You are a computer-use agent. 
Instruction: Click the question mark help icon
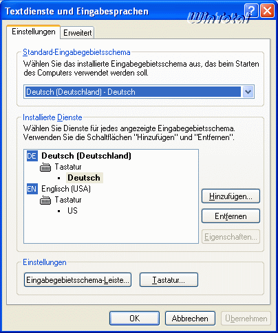point(251,11)
